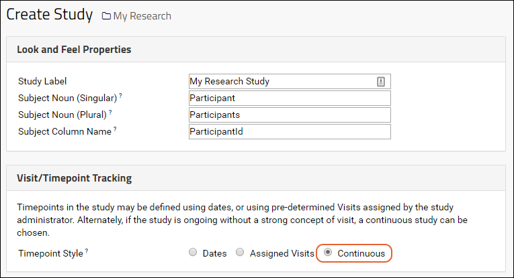Viewport: 514px width, 278px height.
Task: Open help tooltip for Subject Noun (Singular)
Action: 120,95
